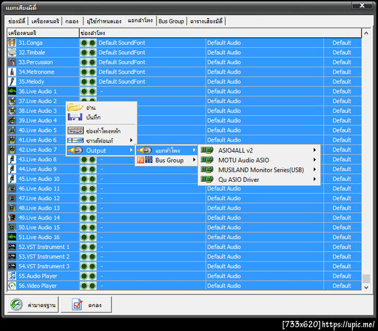Click the Live Audio 1 waveform icon
This screenshot has width=378, height=331.
point(12,91)
